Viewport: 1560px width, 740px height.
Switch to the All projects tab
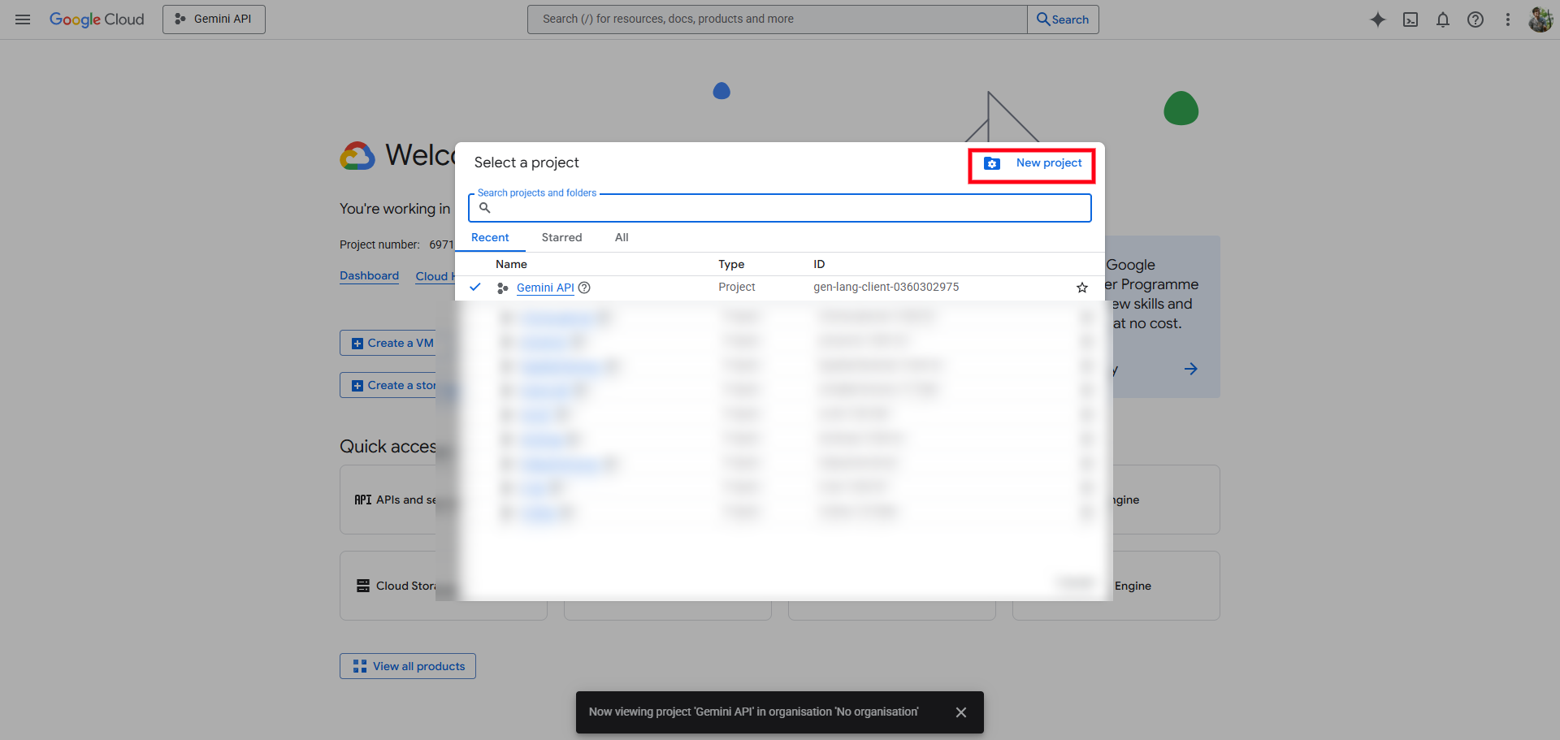pos(622,237)
